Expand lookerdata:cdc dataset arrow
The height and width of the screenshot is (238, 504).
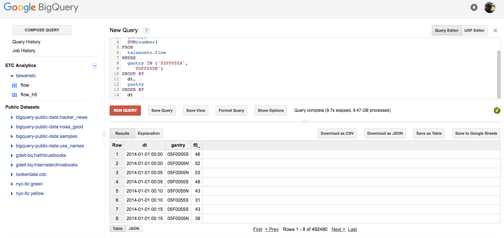[x=12, y=175]
